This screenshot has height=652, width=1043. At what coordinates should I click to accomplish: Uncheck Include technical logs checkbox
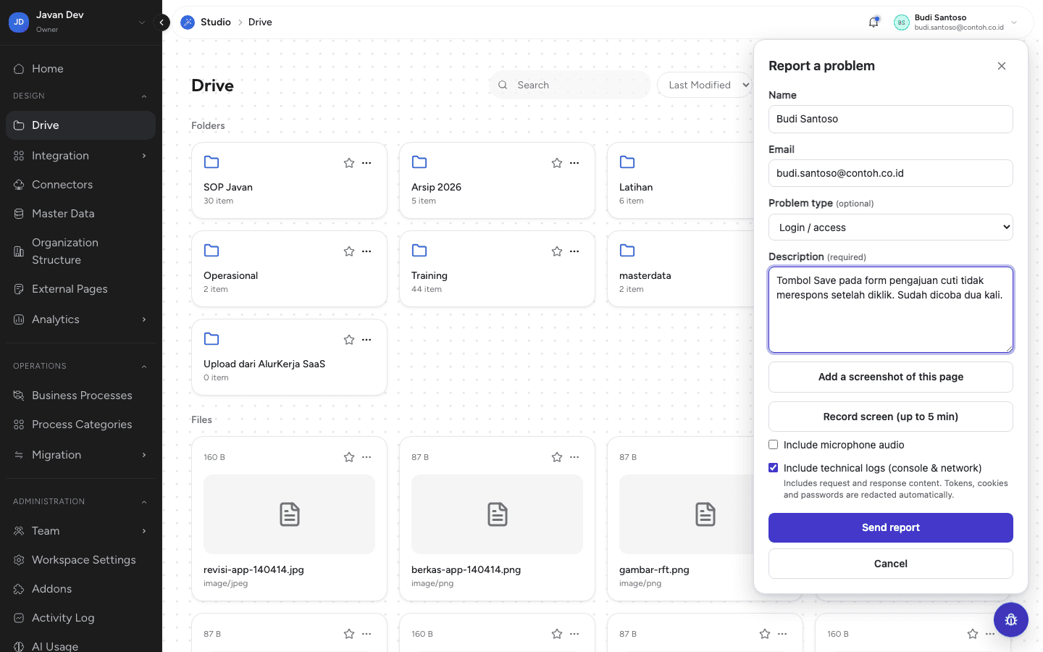point(774,468)
